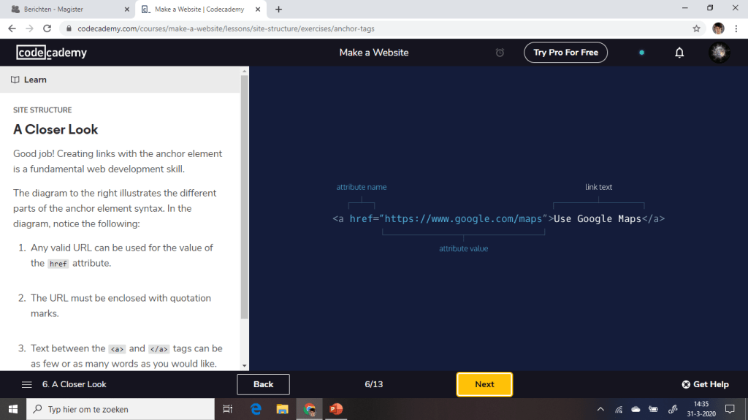Click the Windows search box
Viewport: 748px width, 420px height.
pos(121,409)
